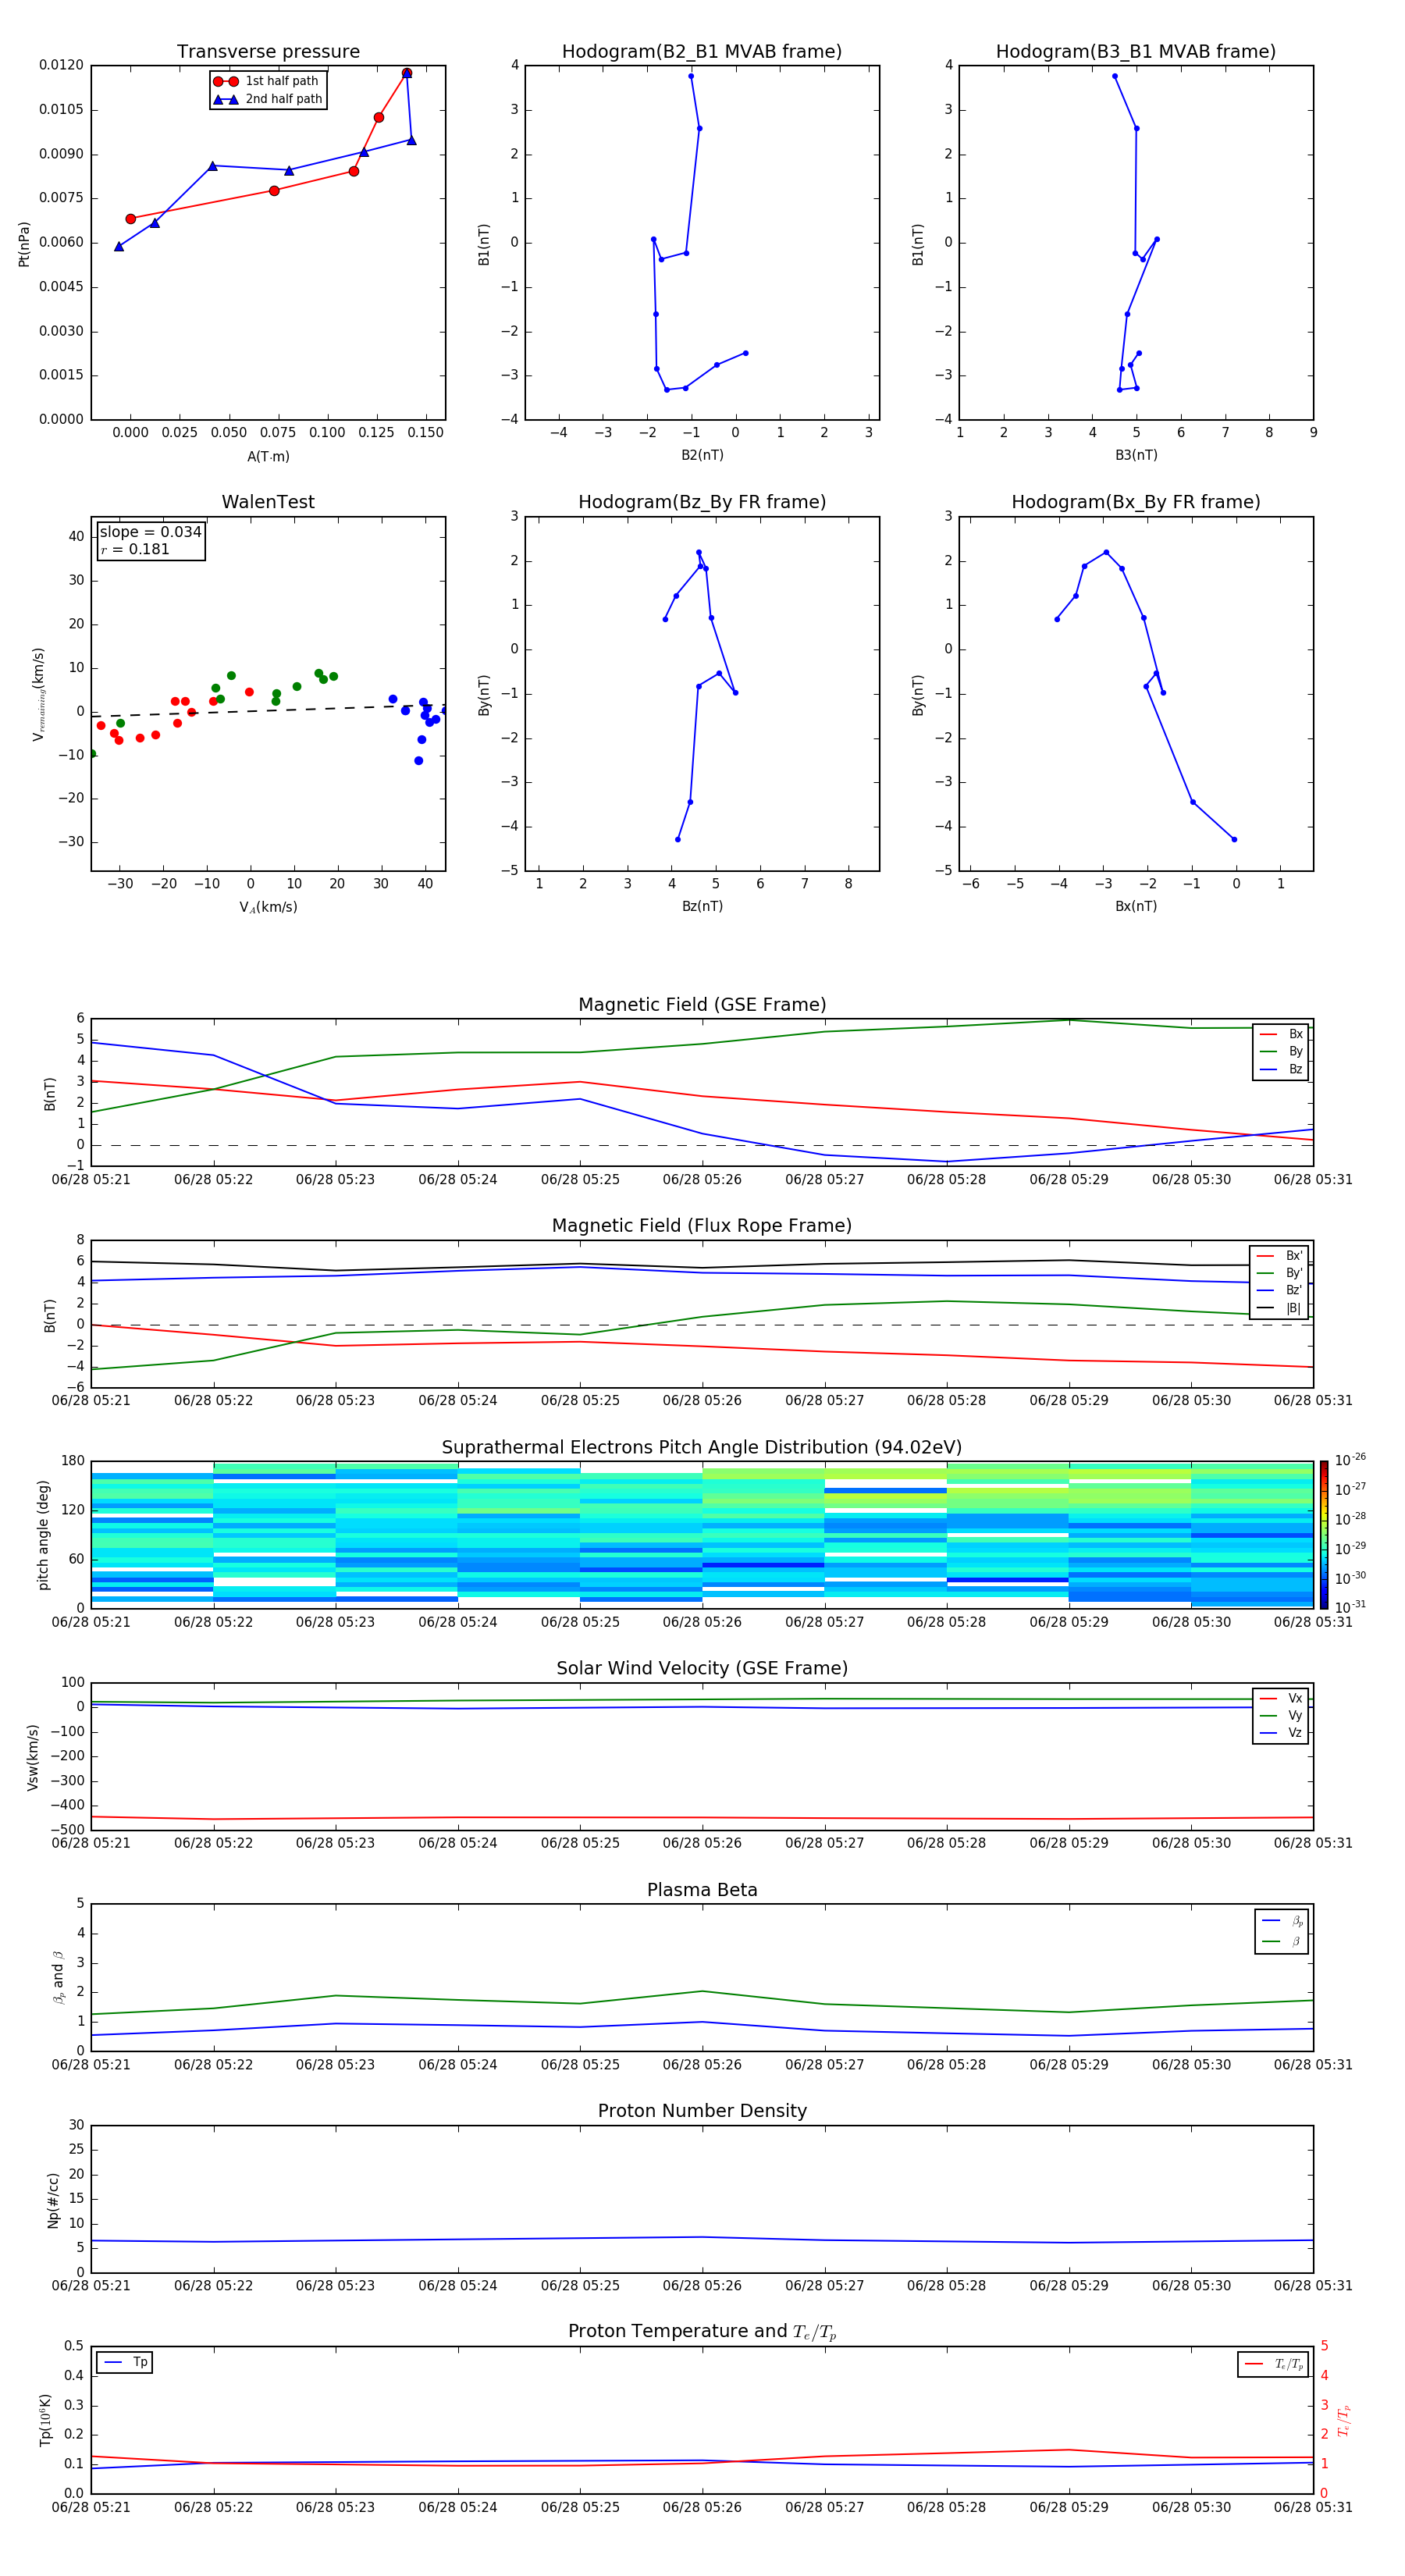Click the red Te/Tp right-axis label
This screenshot has width=1405, height=2576.
coord(1344,2421)
